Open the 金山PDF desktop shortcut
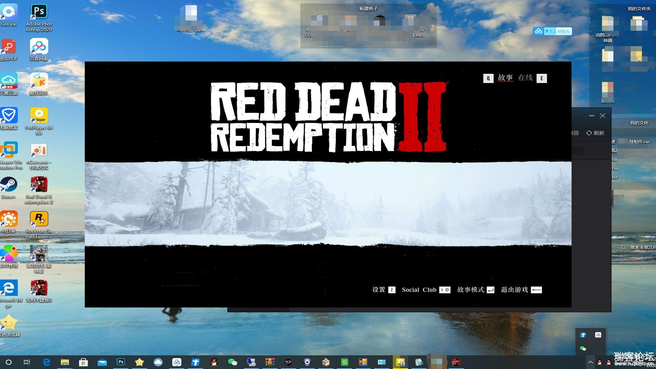The image size is (656, 369). tap(9, 50)
